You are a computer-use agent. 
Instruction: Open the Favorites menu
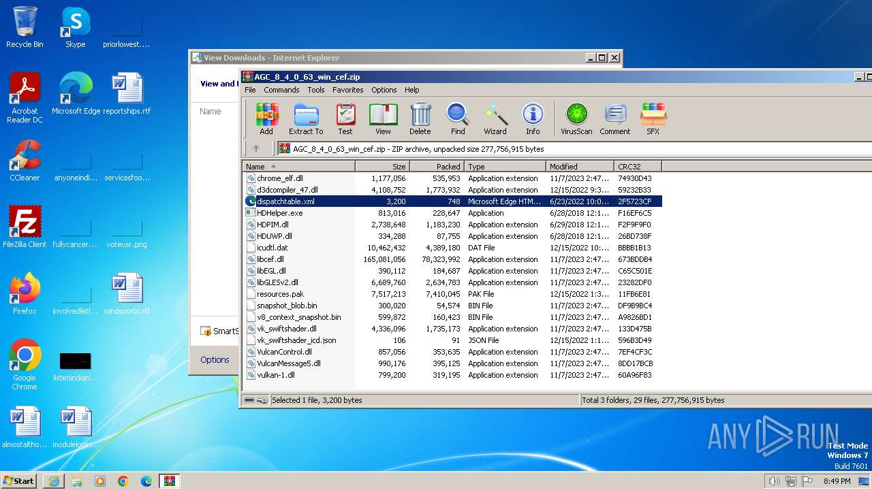(x=347, y=90)
